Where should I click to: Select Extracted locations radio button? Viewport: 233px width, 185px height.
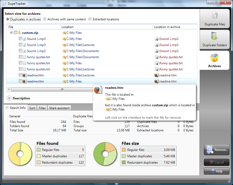(x=90, y=19)
